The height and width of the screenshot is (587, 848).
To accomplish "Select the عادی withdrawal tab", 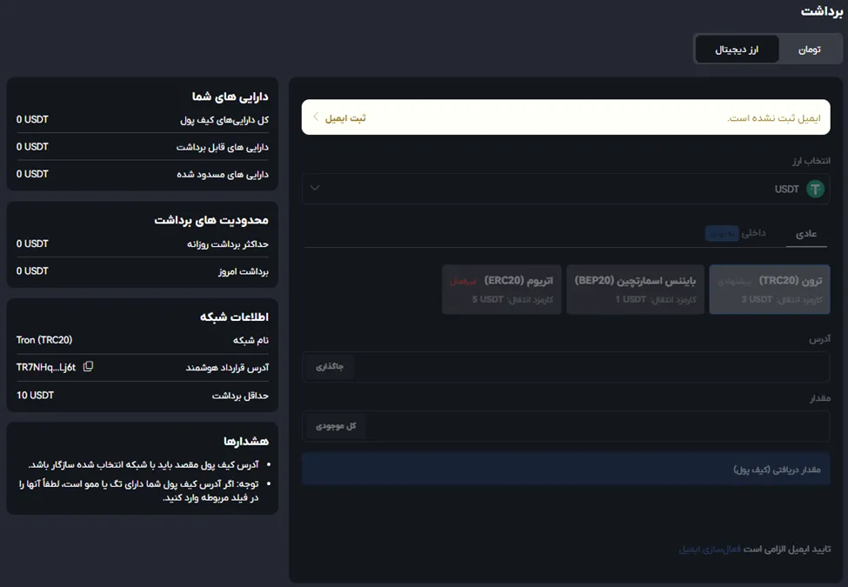I will [x=805, y=234].
